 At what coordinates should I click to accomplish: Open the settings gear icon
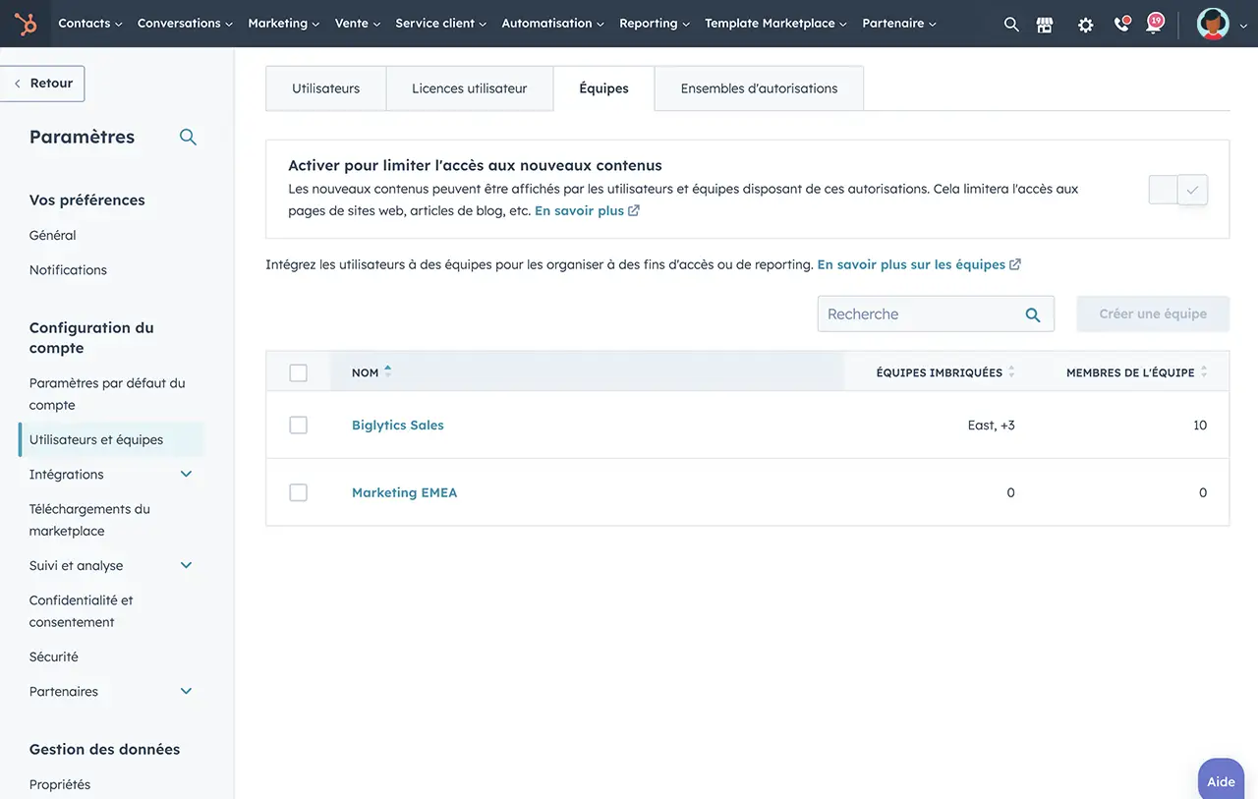coord(1085,25)
